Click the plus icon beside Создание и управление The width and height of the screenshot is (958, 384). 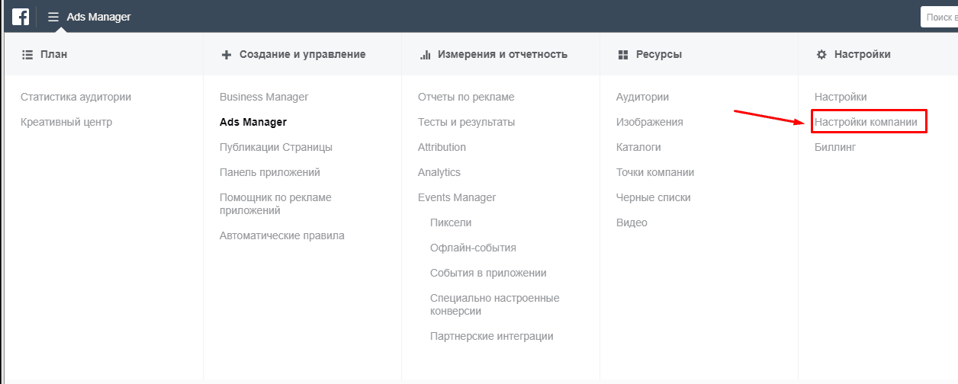pos(226,55)
